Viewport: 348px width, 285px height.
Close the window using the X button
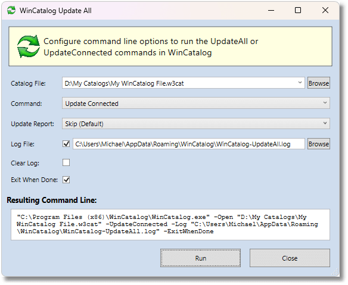pos(325,11)
